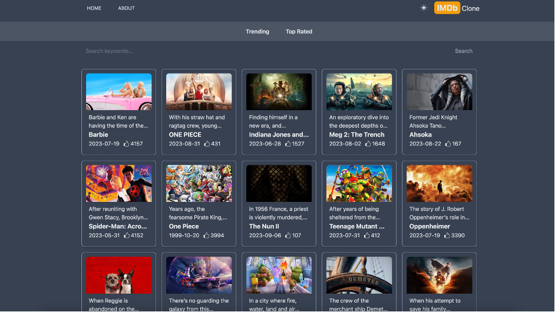Open the ABOUT page link
555x312 pixels.
click(126, 8)
